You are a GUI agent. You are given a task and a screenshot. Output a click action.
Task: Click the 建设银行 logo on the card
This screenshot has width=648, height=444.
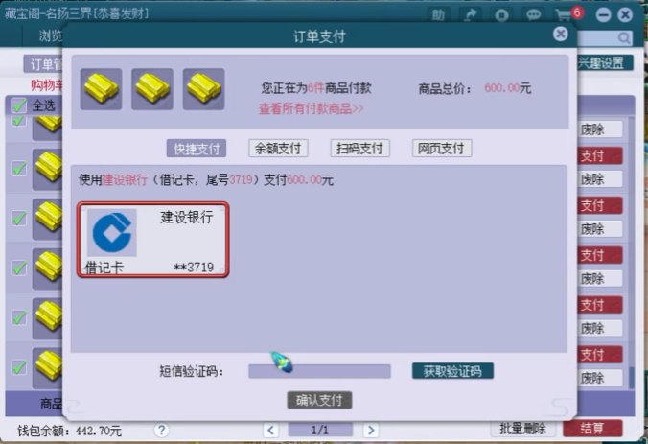coord(112,233)
